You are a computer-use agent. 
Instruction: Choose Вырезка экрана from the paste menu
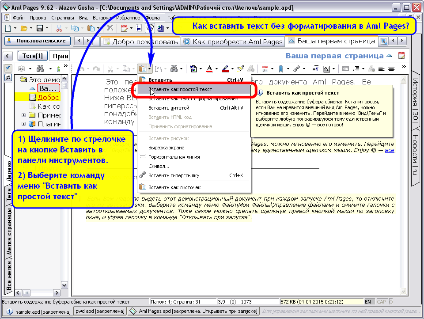coord(193,148)
